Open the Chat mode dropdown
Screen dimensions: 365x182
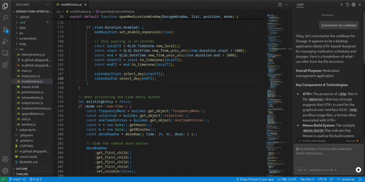(302, 170)
